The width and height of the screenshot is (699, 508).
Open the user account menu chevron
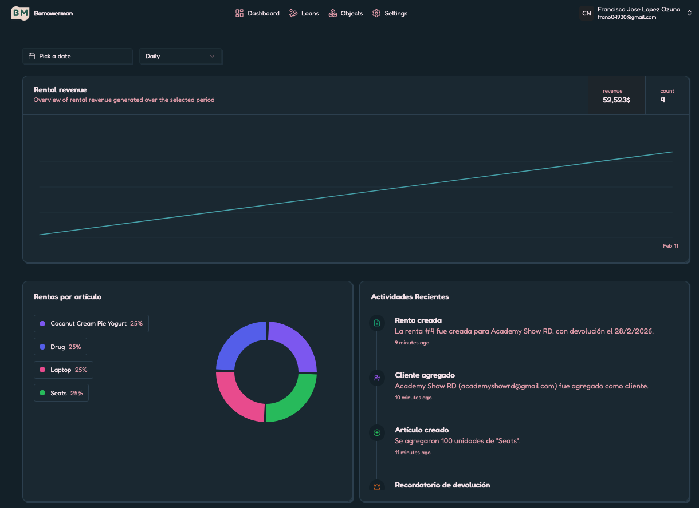point(689,12)
